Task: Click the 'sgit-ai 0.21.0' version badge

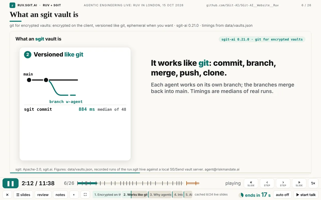Action: (x=262, y=39)
